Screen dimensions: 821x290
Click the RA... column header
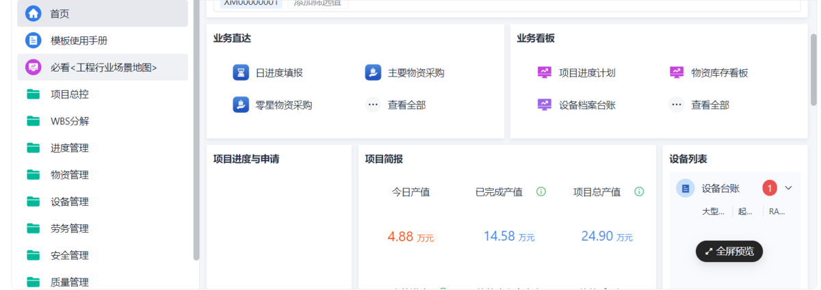point(777,211)
